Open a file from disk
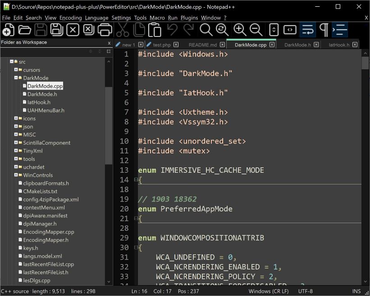 click(24, 30)
